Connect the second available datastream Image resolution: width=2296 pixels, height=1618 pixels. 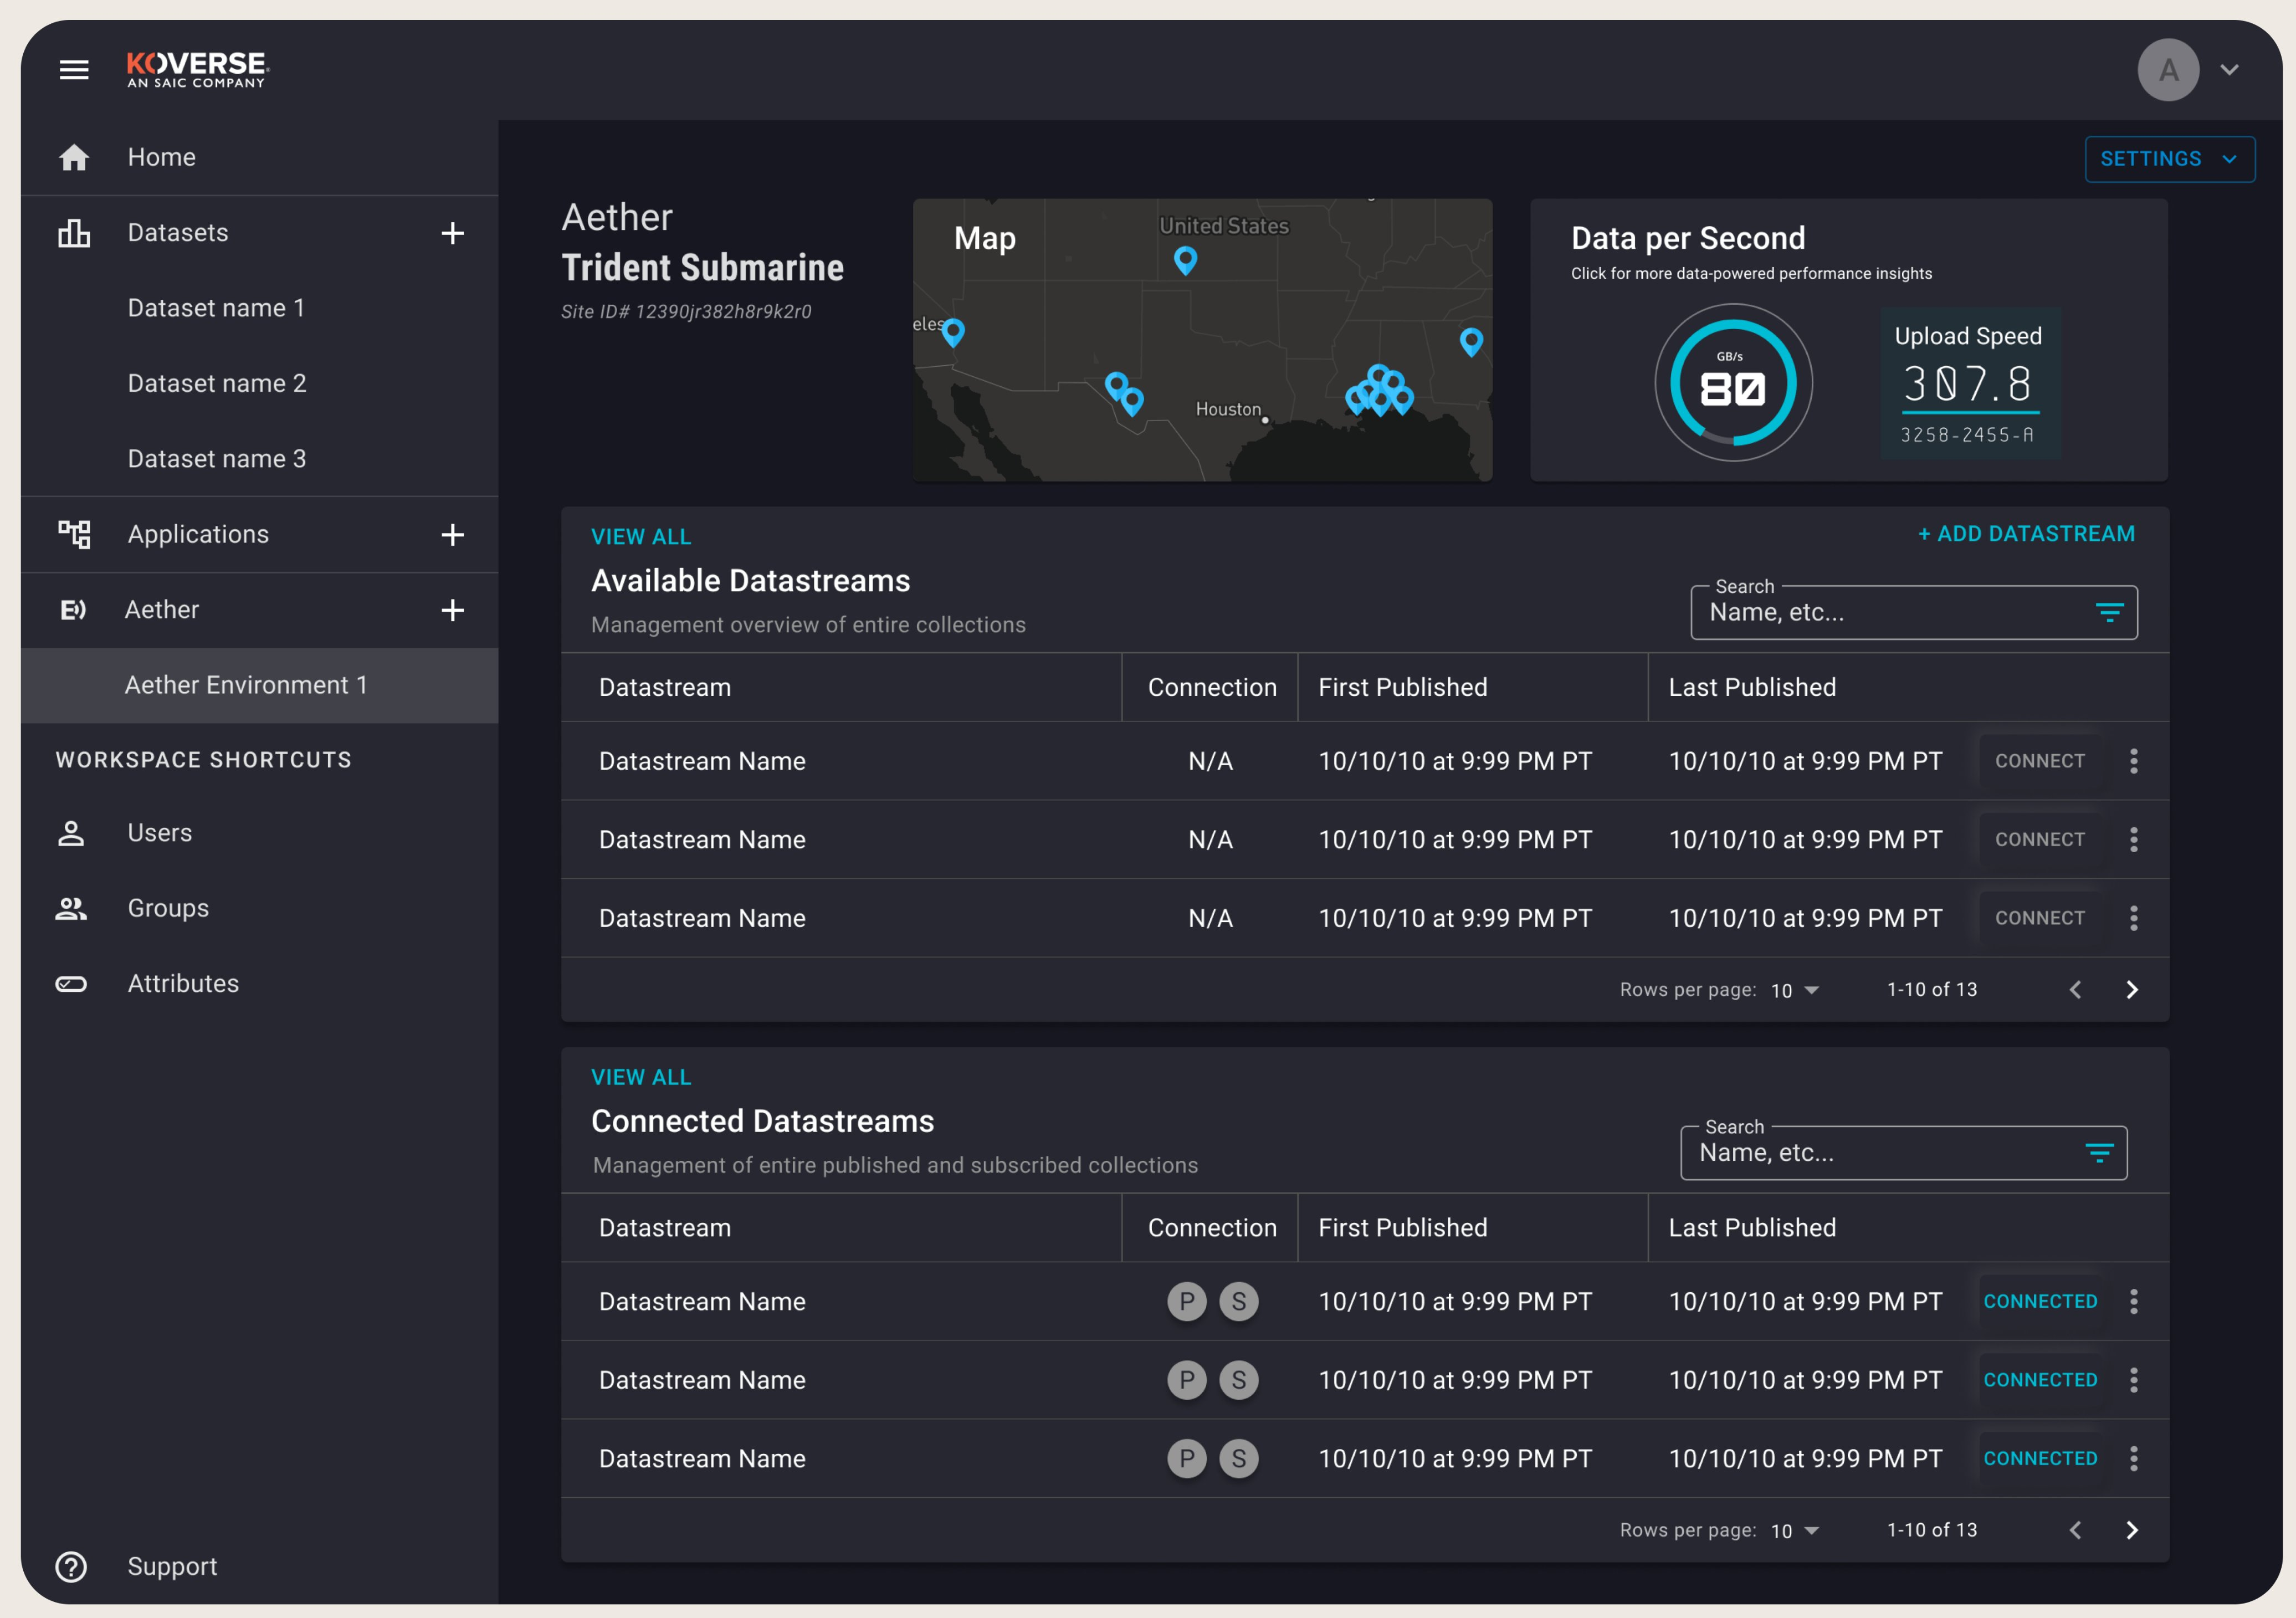coord(2040,840)
